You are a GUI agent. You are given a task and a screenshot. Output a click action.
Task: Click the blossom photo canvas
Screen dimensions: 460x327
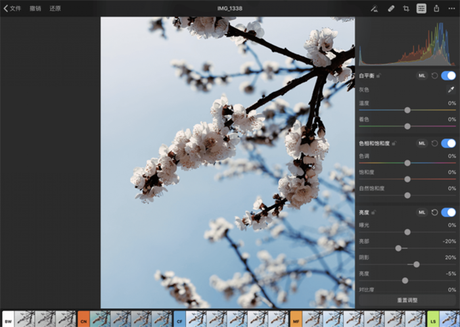(x=227, y=163)
